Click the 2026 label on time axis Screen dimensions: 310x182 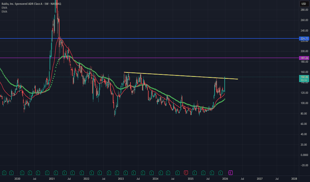(x=225, y=179)
